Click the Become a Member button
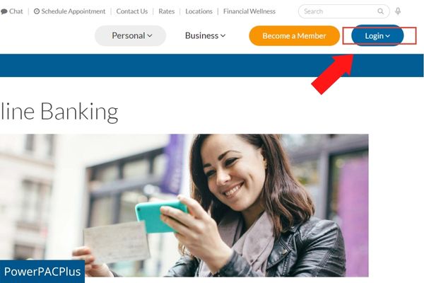The image size is (424, 283). click(294, 36)
